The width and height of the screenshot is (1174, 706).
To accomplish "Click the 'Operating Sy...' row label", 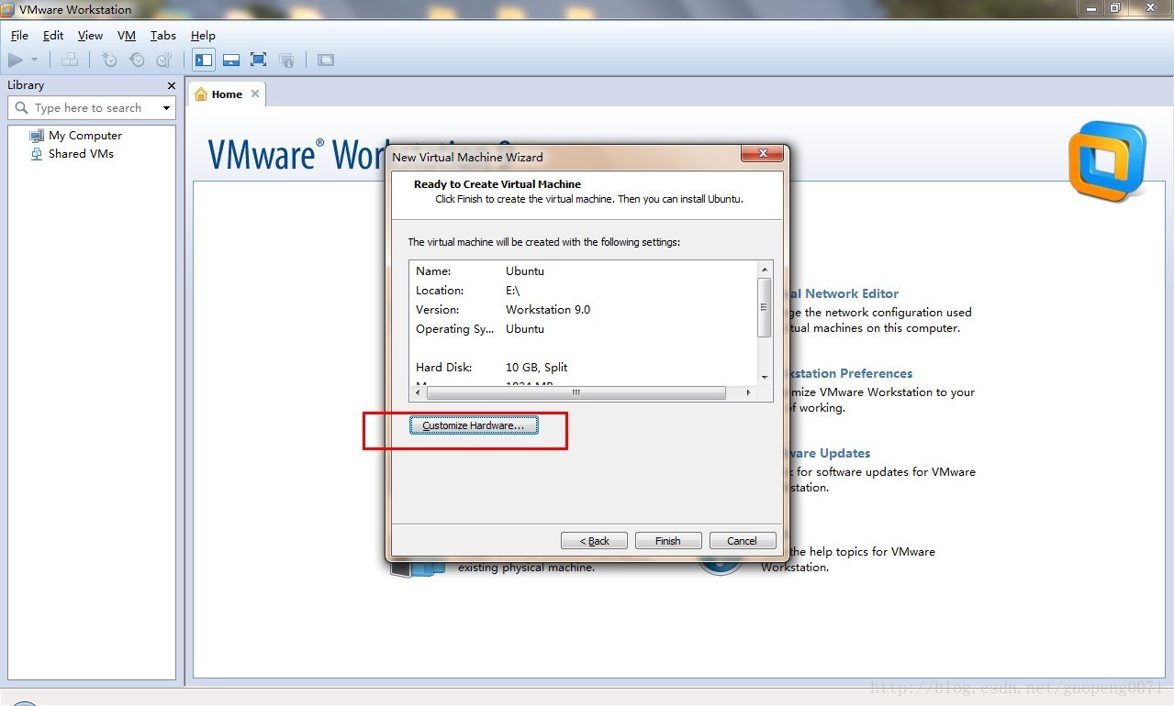I will [x=454, y=329].
